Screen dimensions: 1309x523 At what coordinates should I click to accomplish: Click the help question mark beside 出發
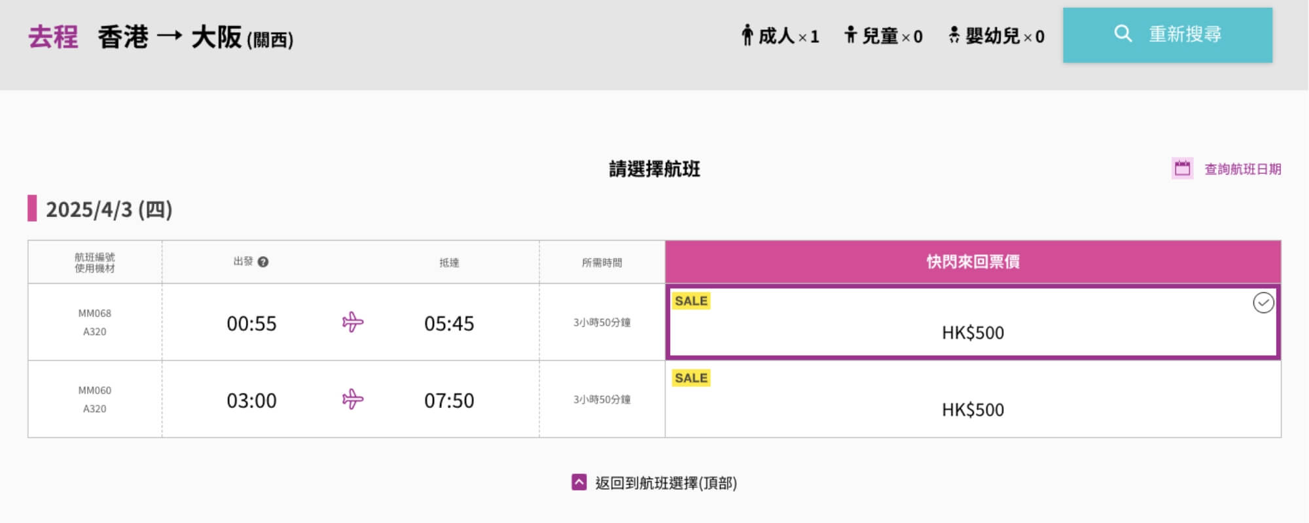coord(263,262)
